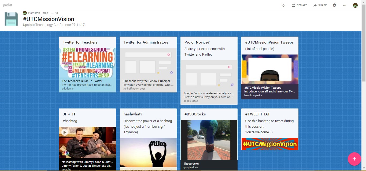Open eLearning hashtag word cloud thumbnail

[x=87, y=63]
